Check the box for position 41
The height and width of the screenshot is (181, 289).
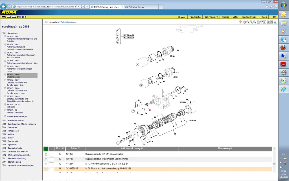click(46, 169)
